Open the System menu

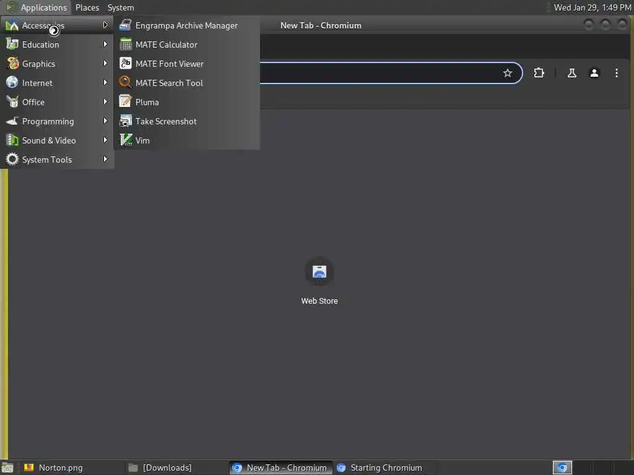pos(121,7)
